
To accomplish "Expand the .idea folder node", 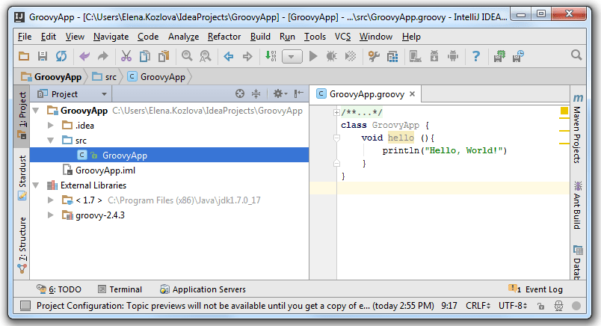I will 50,125.
